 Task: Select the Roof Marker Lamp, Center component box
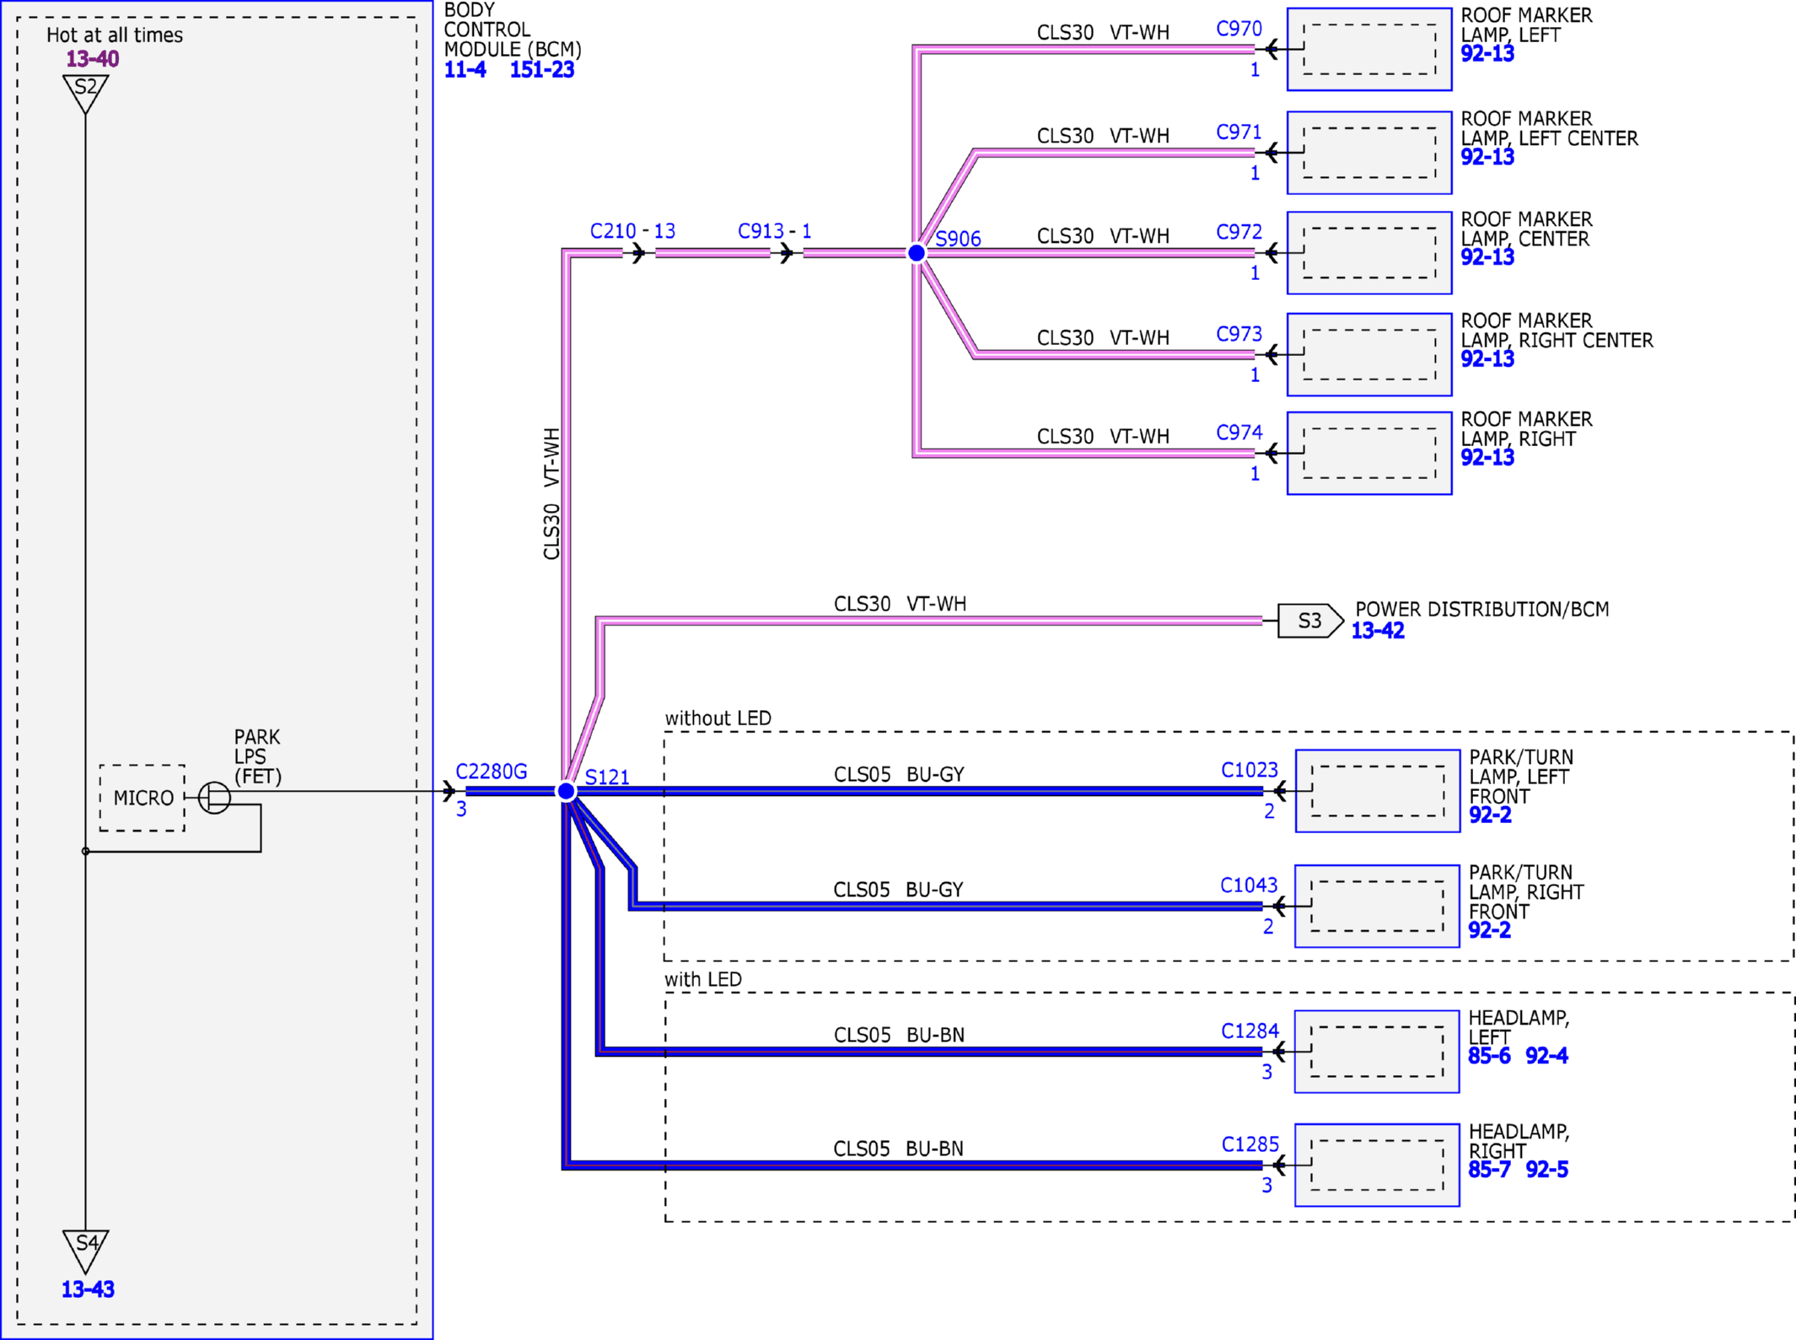(x=1369, y=253)
